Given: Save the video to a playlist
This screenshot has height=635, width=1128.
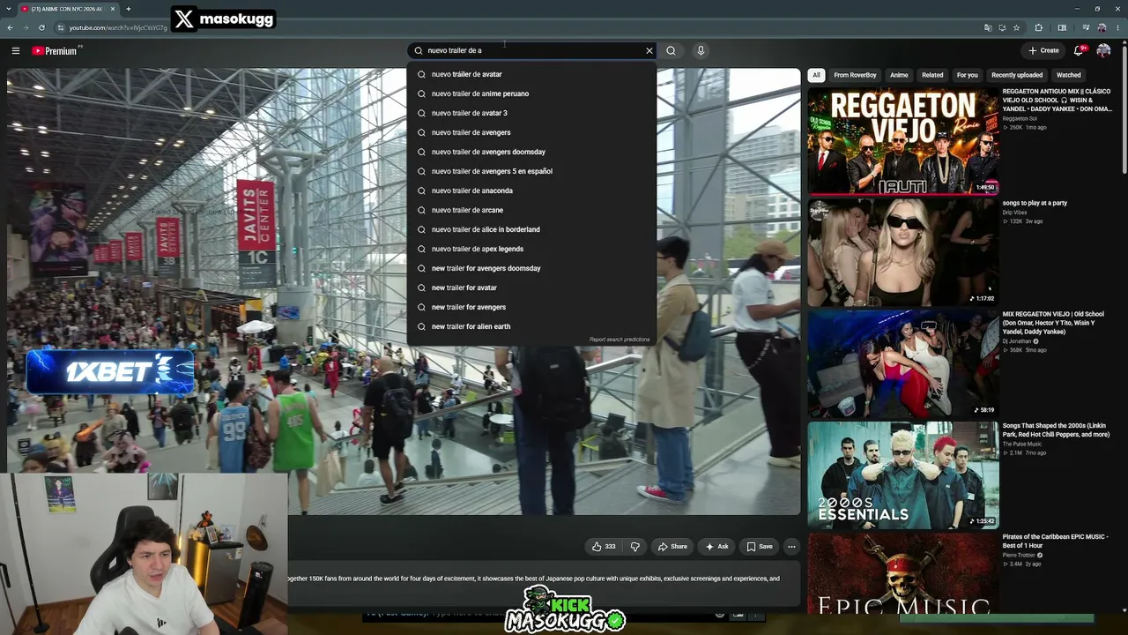Looking at the screenshot, I should point(760,547).
